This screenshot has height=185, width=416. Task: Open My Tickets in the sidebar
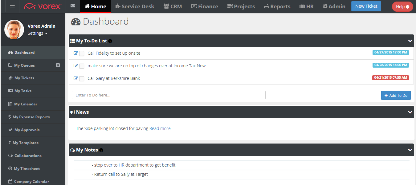tap(33, 78)
